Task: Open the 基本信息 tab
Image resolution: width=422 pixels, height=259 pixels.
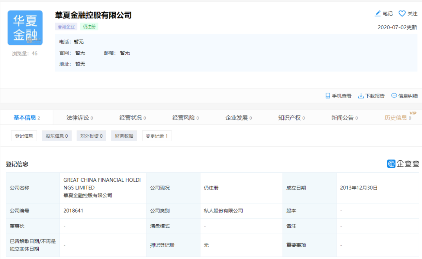Action: [x=27, y=118]
